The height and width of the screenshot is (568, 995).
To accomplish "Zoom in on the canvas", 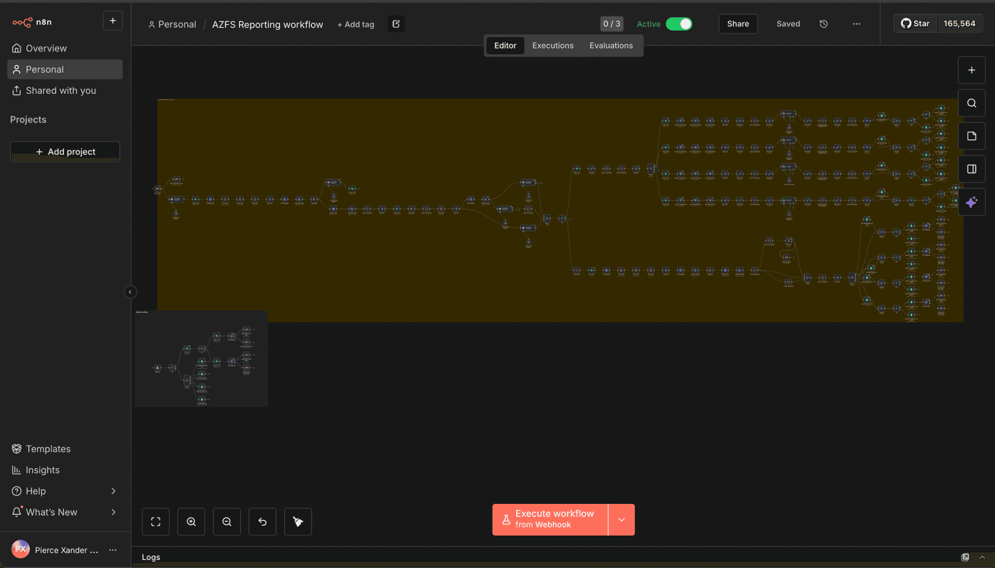I will click(x=192, y=522).
